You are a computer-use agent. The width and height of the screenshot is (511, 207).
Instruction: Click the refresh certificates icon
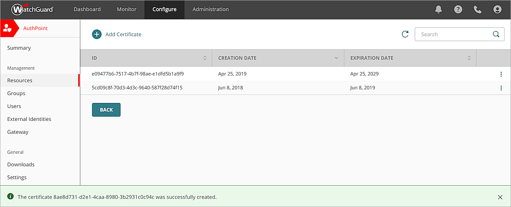pyautogui.click(x=405, y=34)
